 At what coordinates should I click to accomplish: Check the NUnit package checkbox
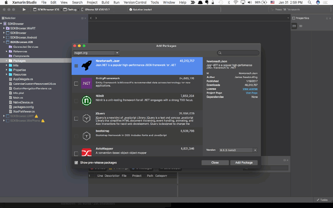[x=76, y=101]
